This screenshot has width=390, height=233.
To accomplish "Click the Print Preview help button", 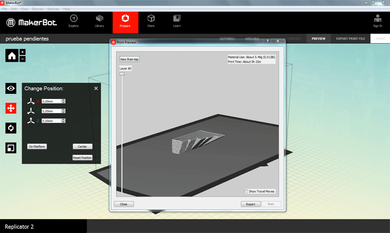I will pyautogui.click(x=267, y=41).
